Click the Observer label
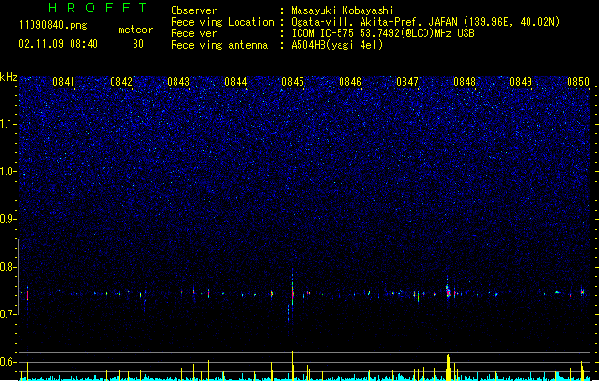Screen dimensions: 600x381 [194, 10]
